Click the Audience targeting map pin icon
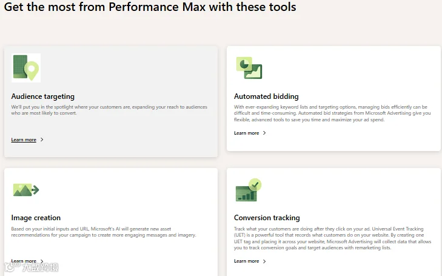Image resolution: width=442 pixels, height=276 pixels. (26, 68)
